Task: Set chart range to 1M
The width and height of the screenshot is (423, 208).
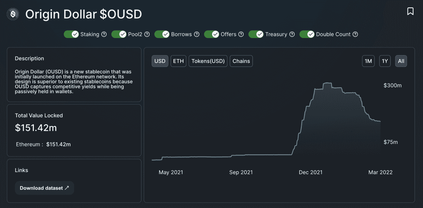Action: [368, 61]
